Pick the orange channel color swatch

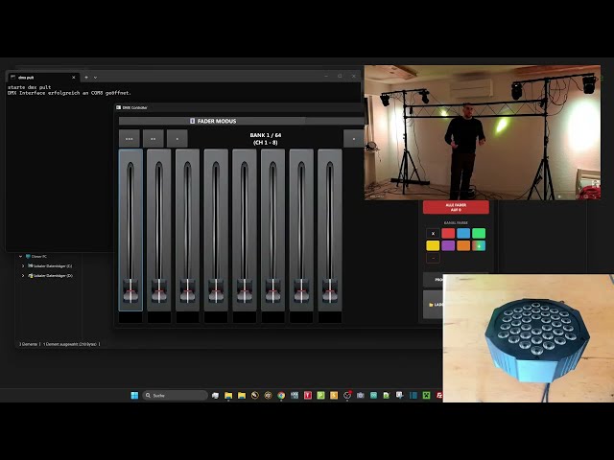coord(463,245)
